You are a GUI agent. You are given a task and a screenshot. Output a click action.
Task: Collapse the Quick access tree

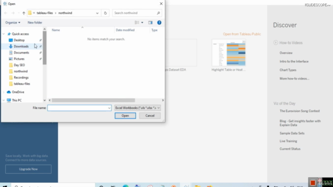4,34
